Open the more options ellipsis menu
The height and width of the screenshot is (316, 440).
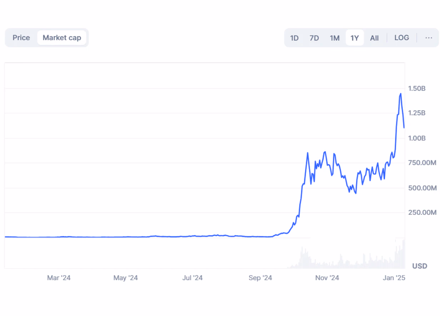click(x=429, y=38)
